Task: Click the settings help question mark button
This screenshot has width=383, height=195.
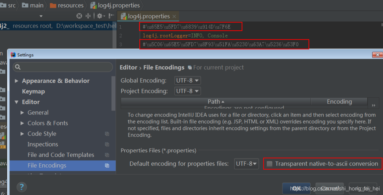Action: click(21, 187)
